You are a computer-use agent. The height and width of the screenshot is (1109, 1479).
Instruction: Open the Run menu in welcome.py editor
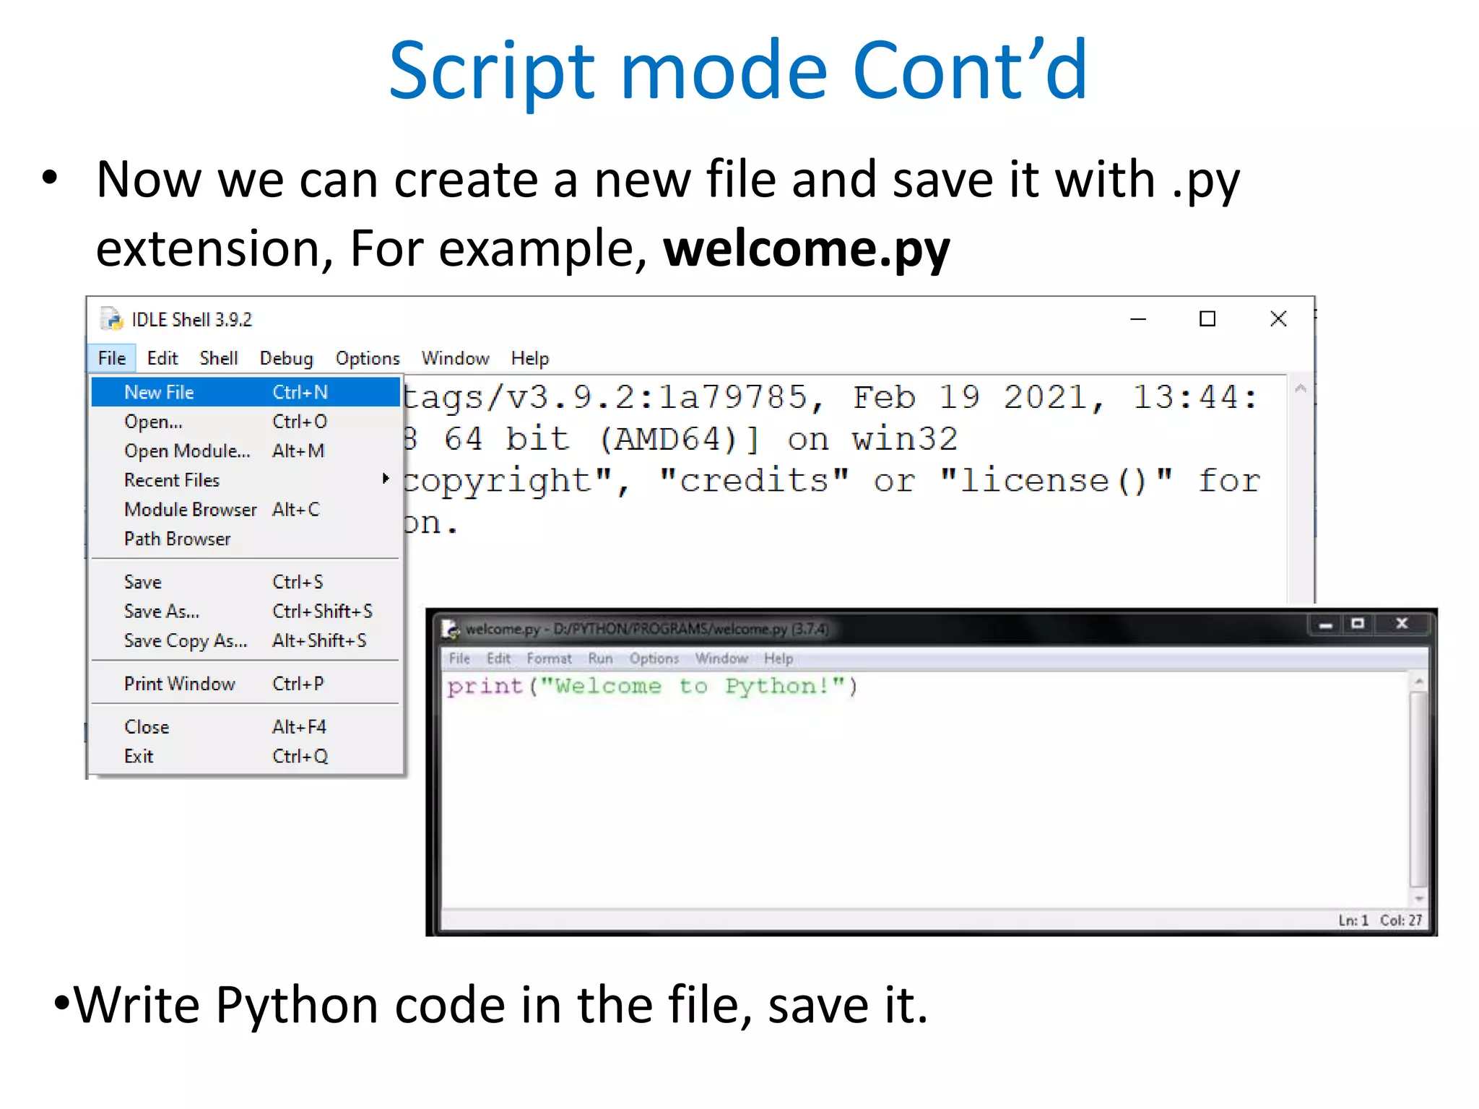pos(599,658)
